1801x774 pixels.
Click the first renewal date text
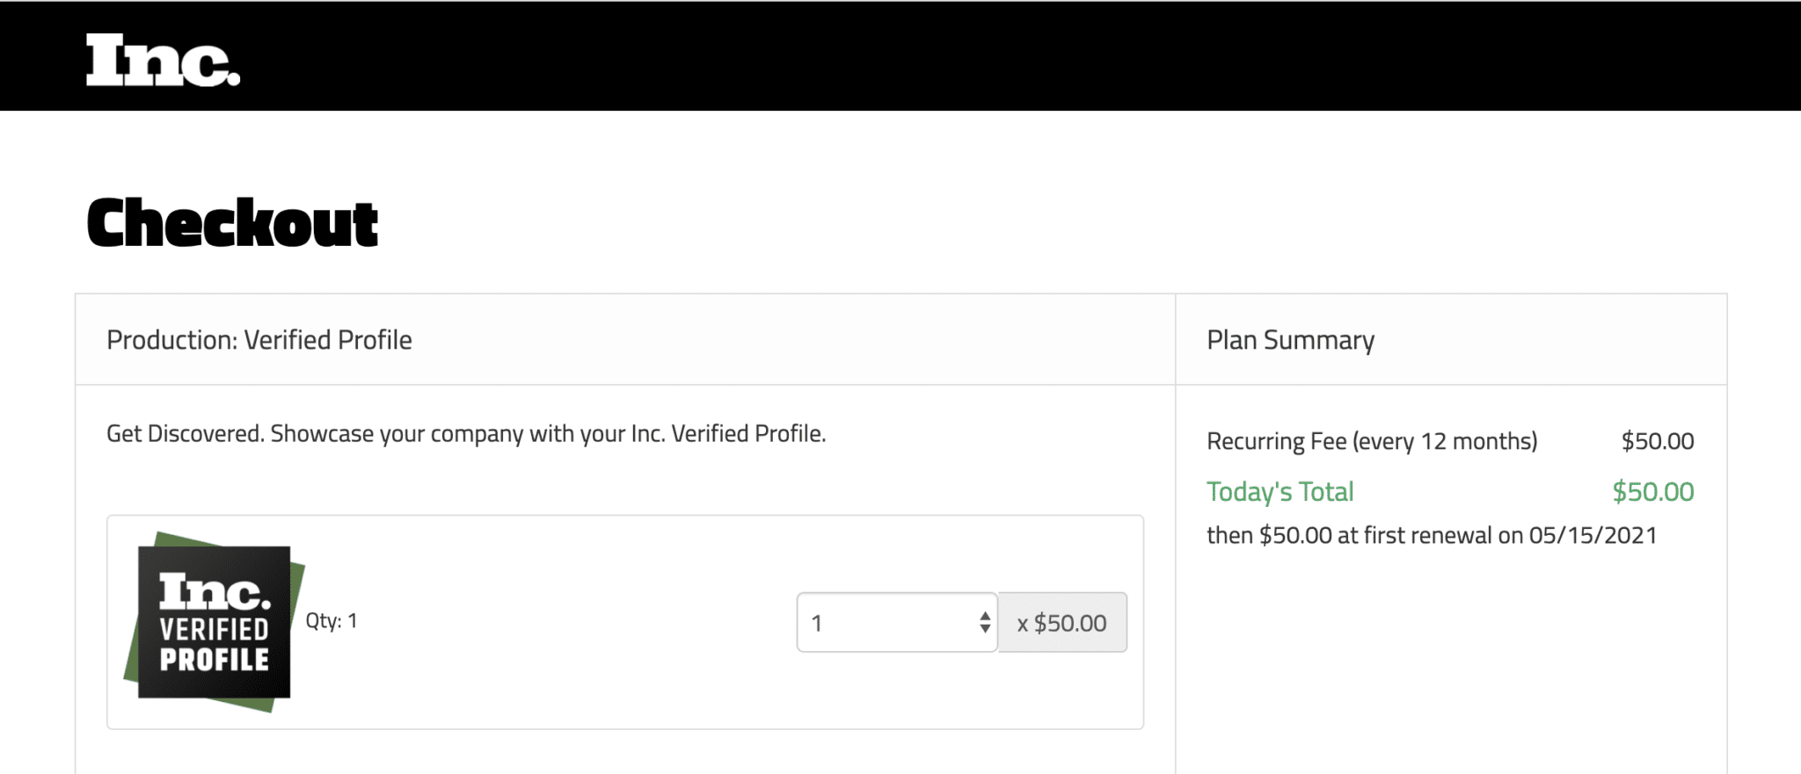1432,535
